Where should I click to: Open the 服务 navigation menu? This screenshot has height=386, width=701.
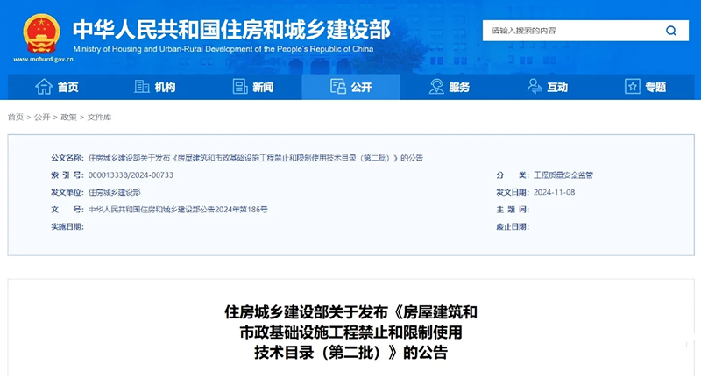459,88
